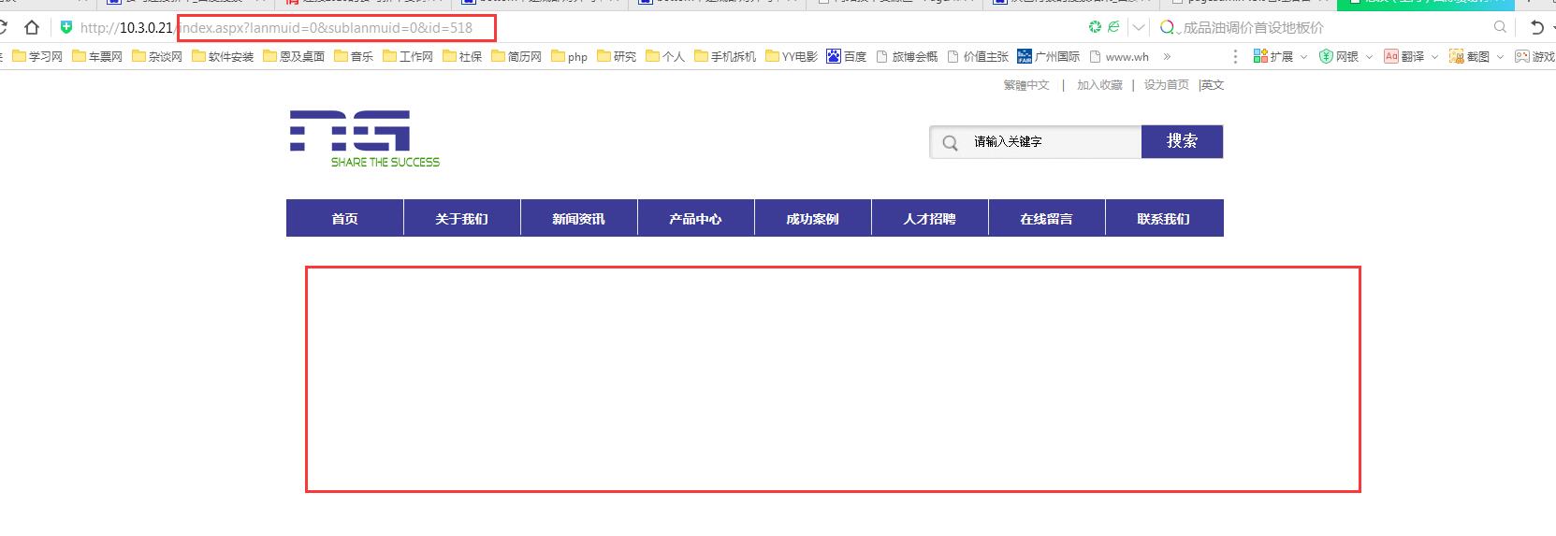
Task: Click the browser home icon
Action: click(x=32, y=28)
